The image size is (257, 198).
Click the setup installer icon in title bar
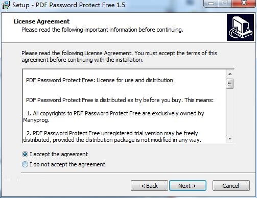[5, 5]
